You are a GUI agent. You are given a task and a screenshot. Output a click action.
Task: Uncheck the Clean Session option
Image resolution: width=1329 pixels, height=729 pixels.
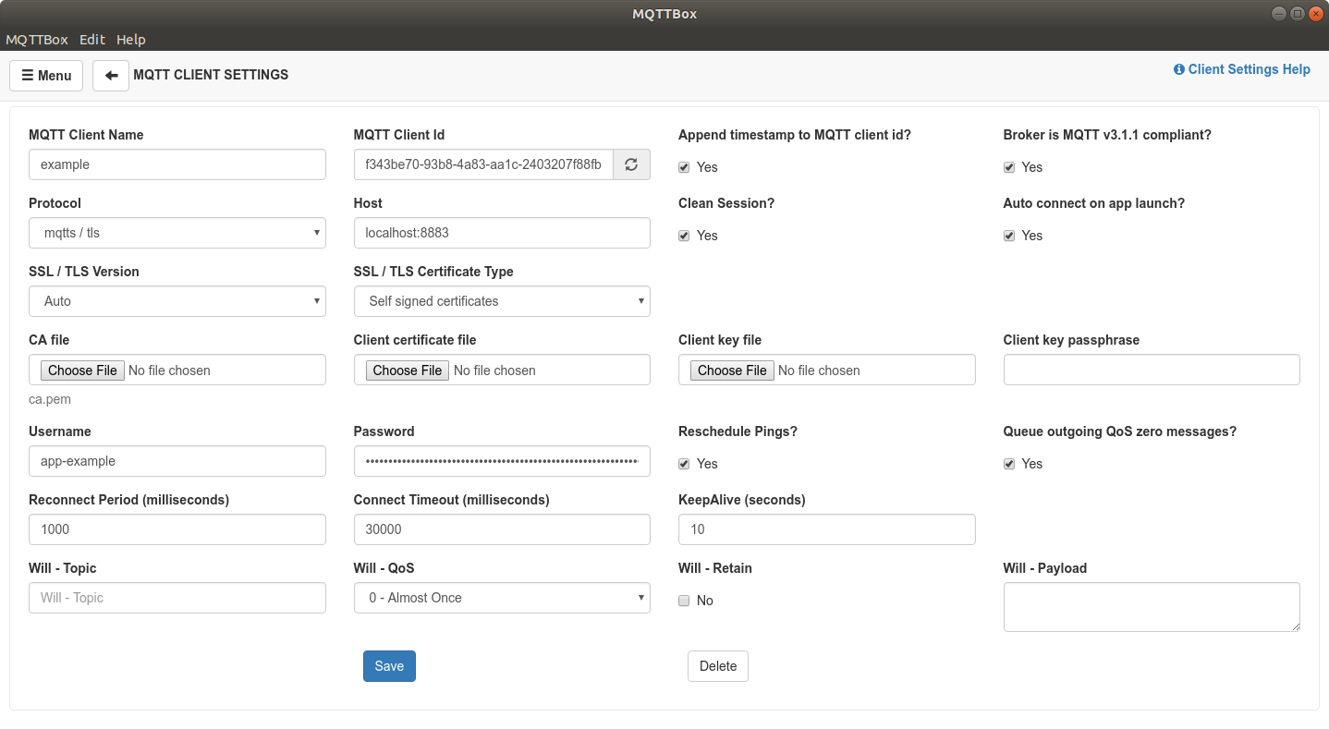684,236
